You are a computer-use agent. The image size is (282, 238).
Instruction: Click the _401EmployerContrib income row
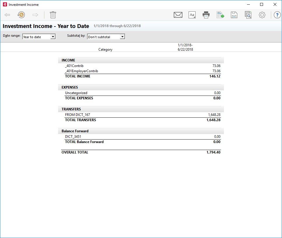[x=81, y=71]
